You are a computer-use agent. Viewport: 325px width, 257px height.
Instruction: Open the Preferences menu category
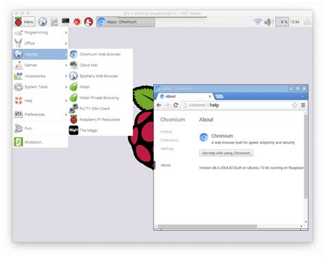(x=40, y=114)
